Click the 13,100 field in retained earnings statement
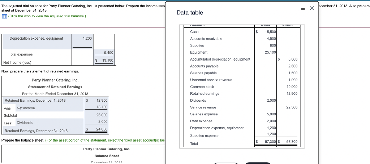 click(x=96, y=107)
